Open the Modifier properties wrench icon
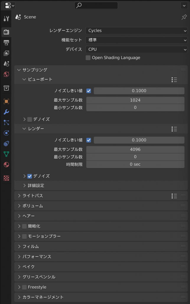The width and height of the screenshot is (190, 304). 7,112
